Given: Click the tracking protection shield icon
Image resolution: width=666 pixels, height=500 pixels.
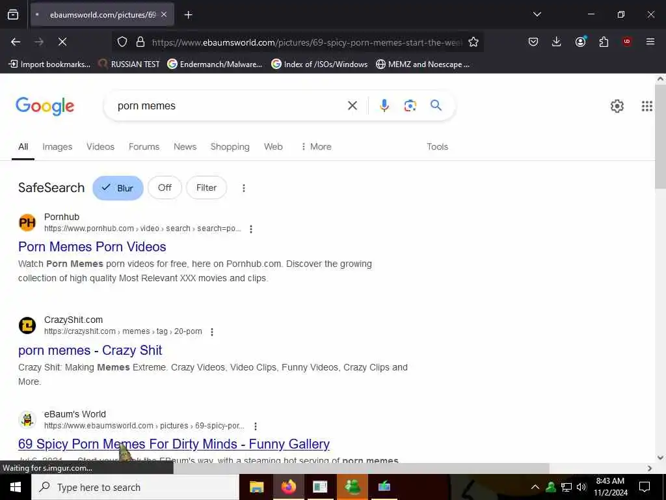Looking at the screenshot, I should (122, 42).
